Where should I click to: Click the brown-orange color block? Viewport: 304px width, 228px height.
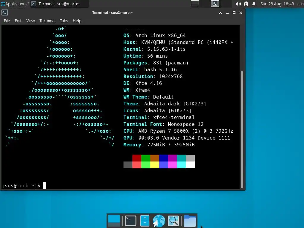click(x=155, y=158)
